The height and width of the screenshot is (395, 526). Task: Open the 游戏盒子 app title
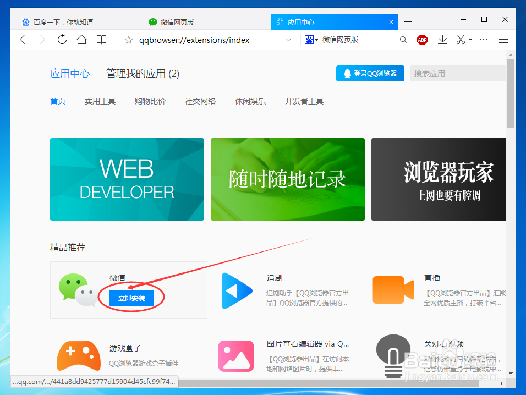tap(125, 348)
